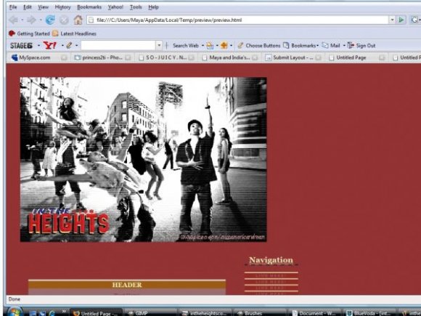Open the Bookmarks menu in menu bar
The width and height of the screenshot is (421, 316).
[x=89, y=7]
